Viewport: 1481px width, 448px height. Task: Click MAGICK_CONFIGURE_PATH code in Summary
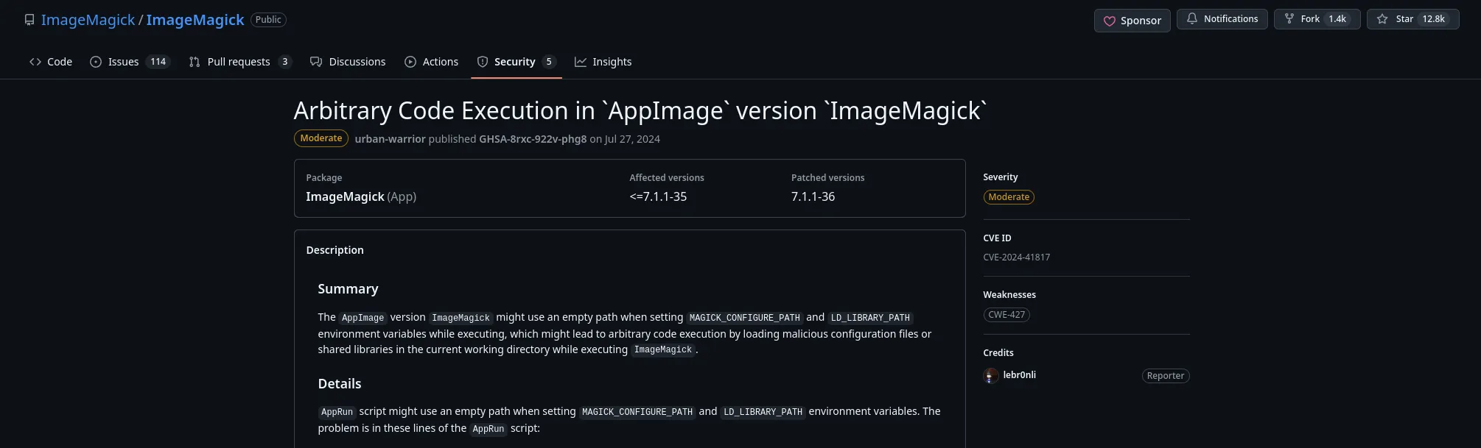click(744, 318)
